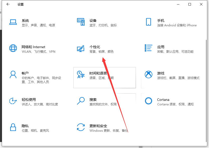209x148 pixels.
Task: Click 显示、声音、通知、电源 description
Action: [x=38, y=25]
